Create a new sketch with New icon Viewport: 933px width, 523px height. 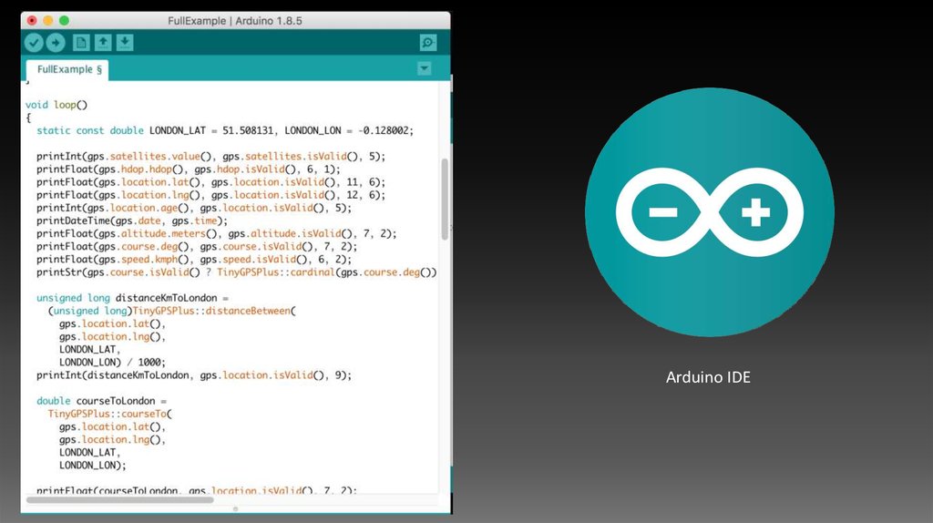(x=81, y=42)
